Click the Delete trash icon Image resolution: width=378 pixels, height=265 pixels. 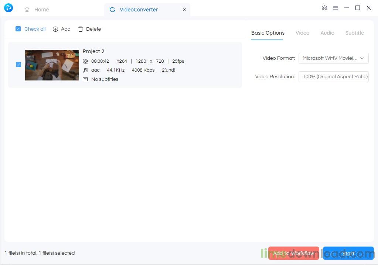coord(81,29)
